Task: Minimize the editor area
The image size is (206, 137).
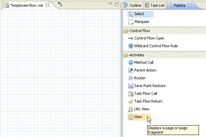Action: pos(110,3)
